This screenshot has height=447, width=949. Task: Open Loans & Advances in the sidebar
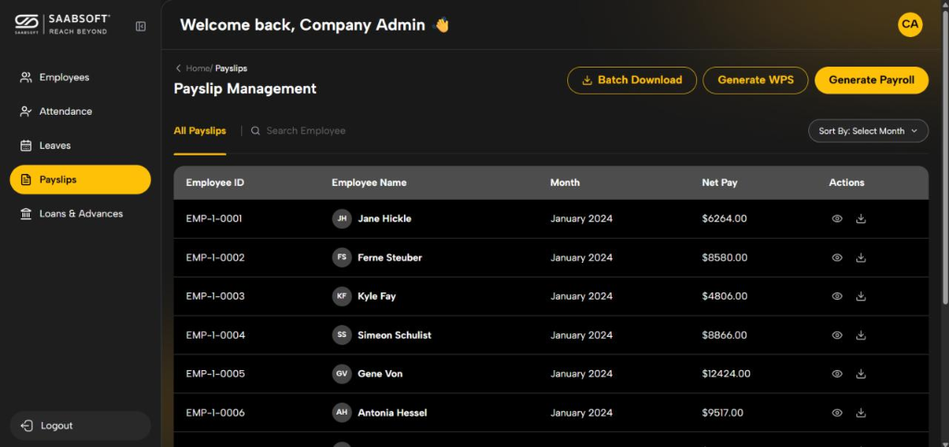pyautogui.click(x=81, y=214)
